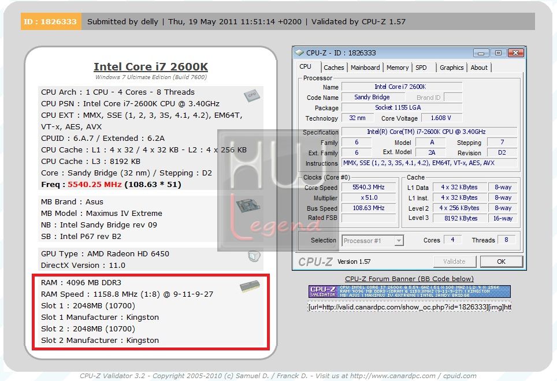Image resolution: width=557 pixels, height=381 pixels.
Task: Click the Level 3 value 8192 KBytes
Action: click(x=460, y=218)
